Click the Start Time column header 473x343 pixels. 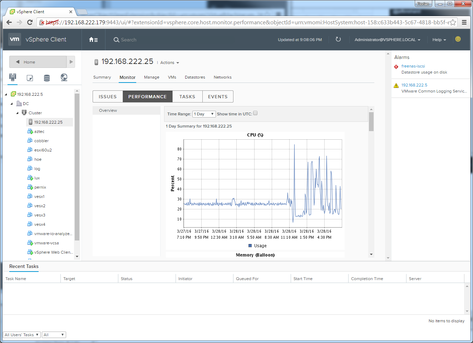303,279
